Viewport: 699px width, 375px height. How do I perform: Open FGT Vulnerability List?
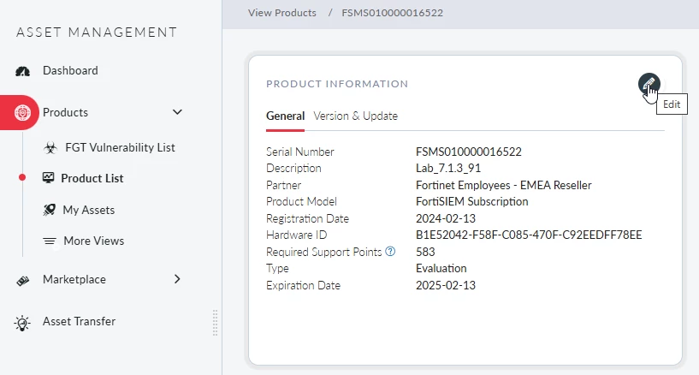click(x=120, y=147)
